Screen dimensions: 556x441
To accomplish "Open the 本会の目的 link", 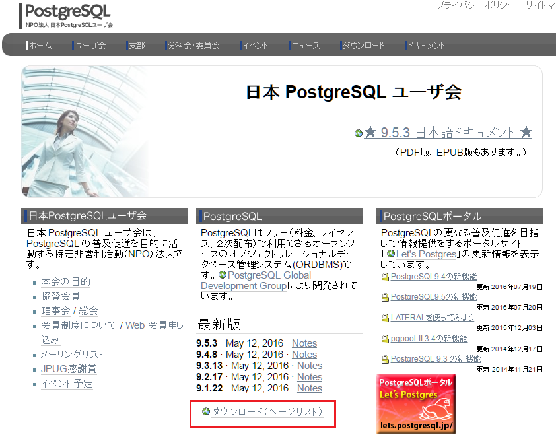I will [x=65, y=282].
